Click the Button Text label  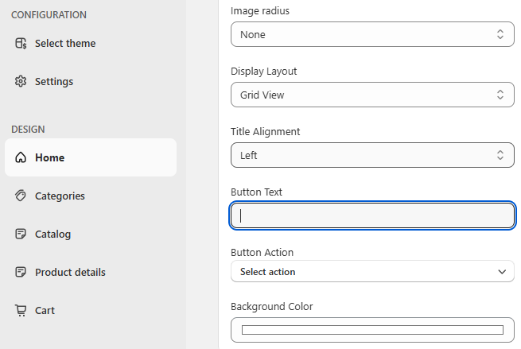point(256,192)
